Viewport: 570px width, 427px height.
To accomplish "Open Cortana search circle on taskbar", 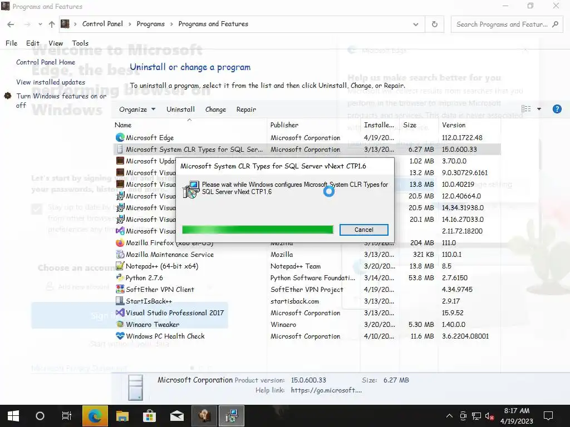I will pyautogui.click(x=40, y=416).
